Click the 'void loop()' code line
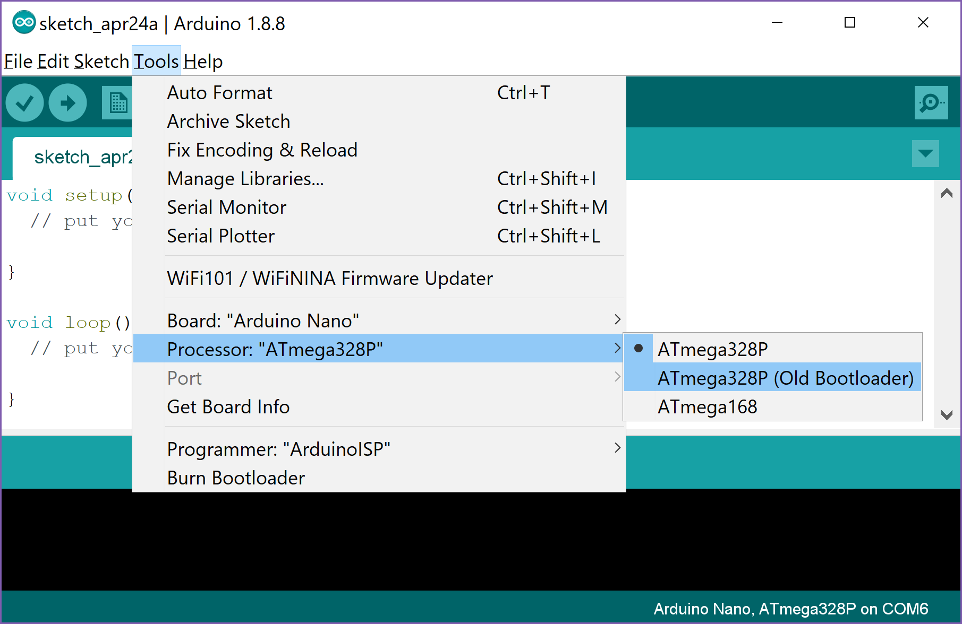This screenshot has height=624, width=962. (68, 323)
